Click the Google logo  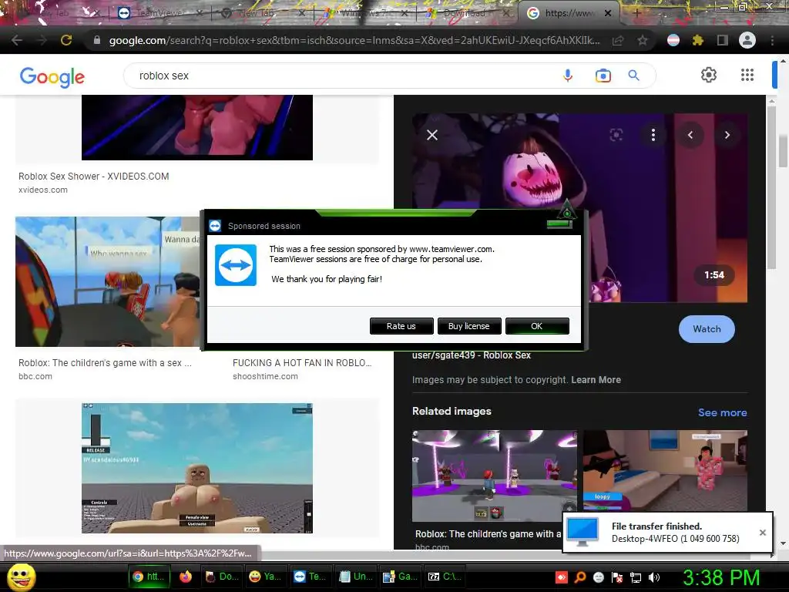(x=52, y=76)
